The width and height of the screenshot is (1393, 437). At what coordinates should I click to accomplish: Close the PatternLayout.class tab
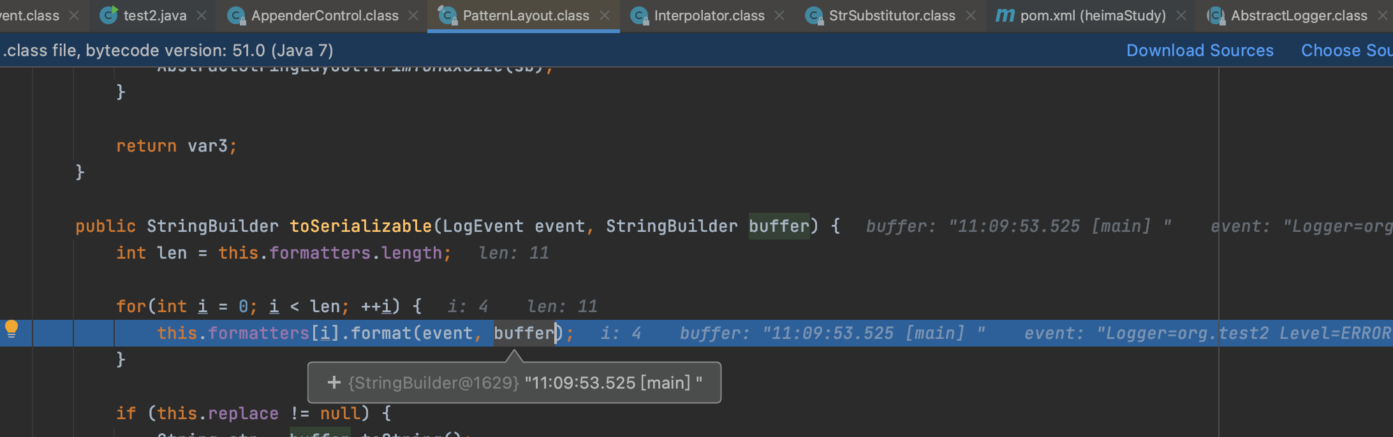click(605, 15)
